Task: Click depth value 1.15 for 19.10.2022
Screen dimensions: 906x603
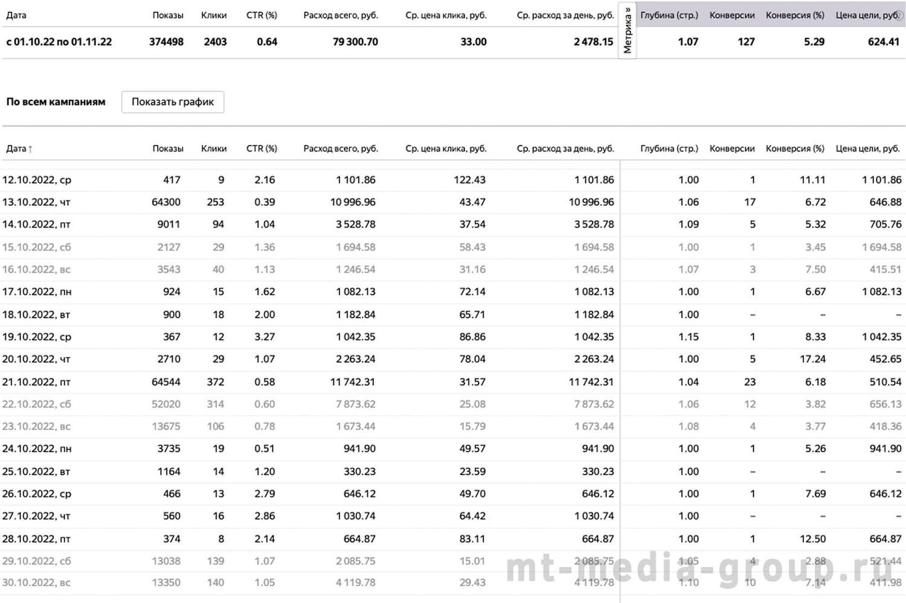Action: [689, 337]
